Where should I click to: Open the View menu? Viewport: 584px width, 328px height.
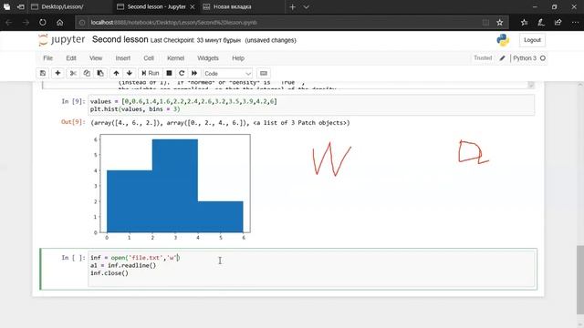click(x=96, y=58)
